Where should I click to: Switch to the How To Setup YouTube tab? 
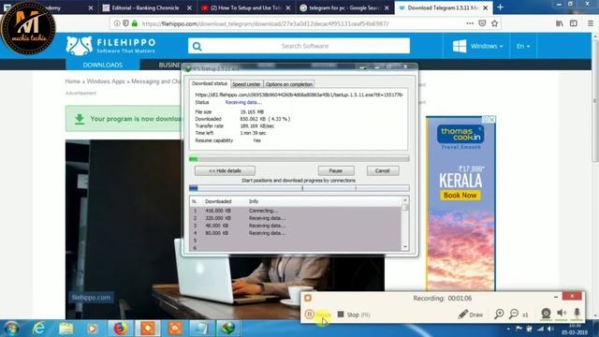[x=246, y=7]
